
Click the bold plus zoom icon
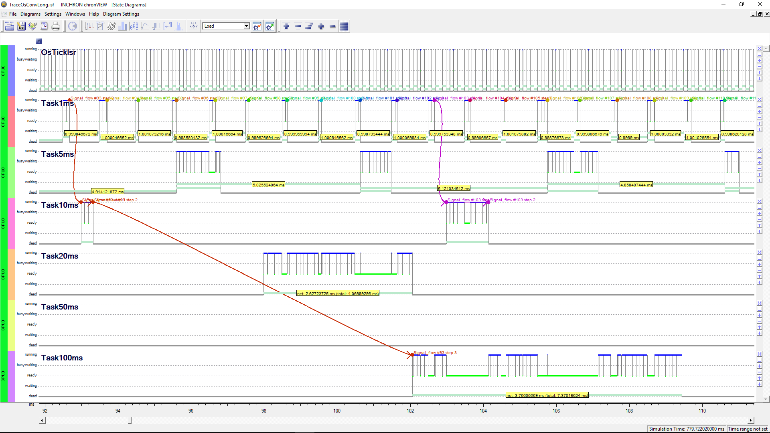(321, 26)
